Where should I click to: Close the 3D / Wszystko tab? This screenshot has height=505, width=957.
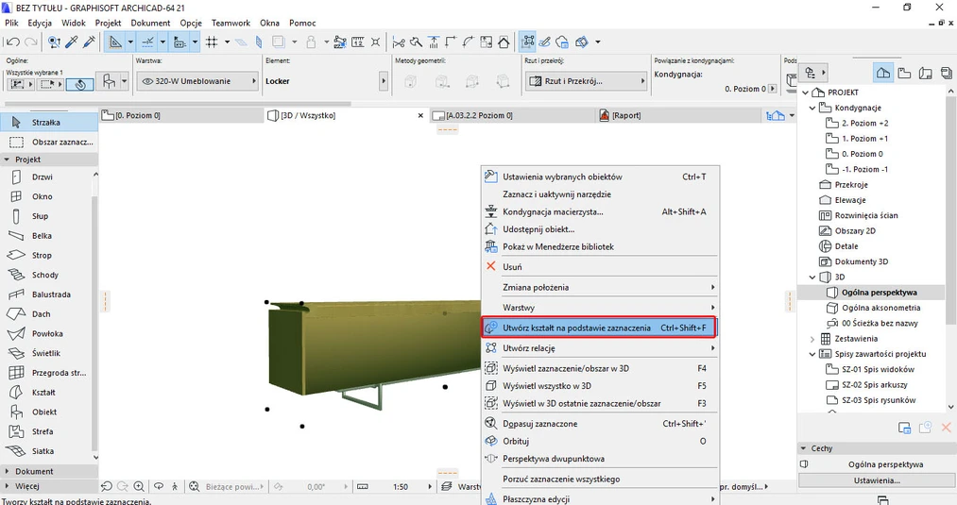pyautogui.click(x=420, y=115)
